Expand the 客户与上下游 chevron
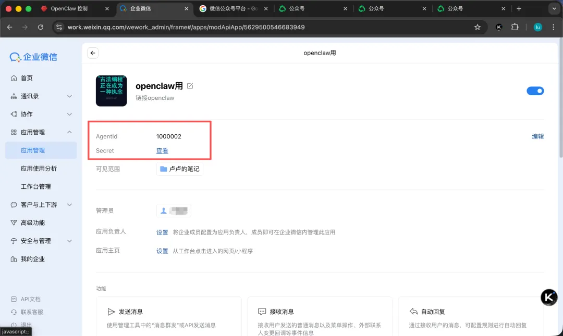 coord(69,204)
